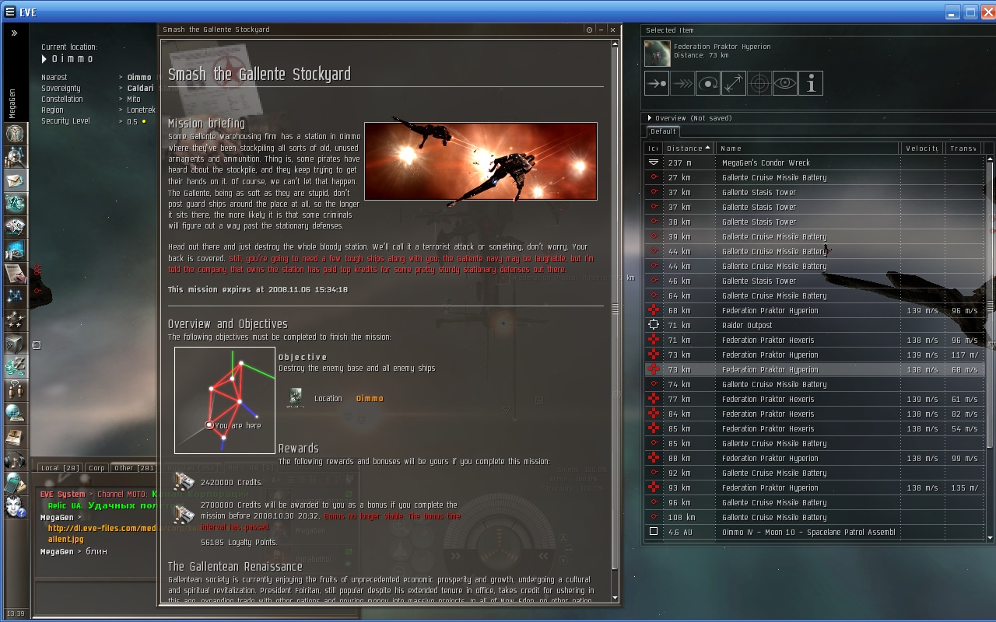Viewport: 996px width, 622px height.
Task: Click the 2700000 bonus Credits reward icon
Action: 184,514
